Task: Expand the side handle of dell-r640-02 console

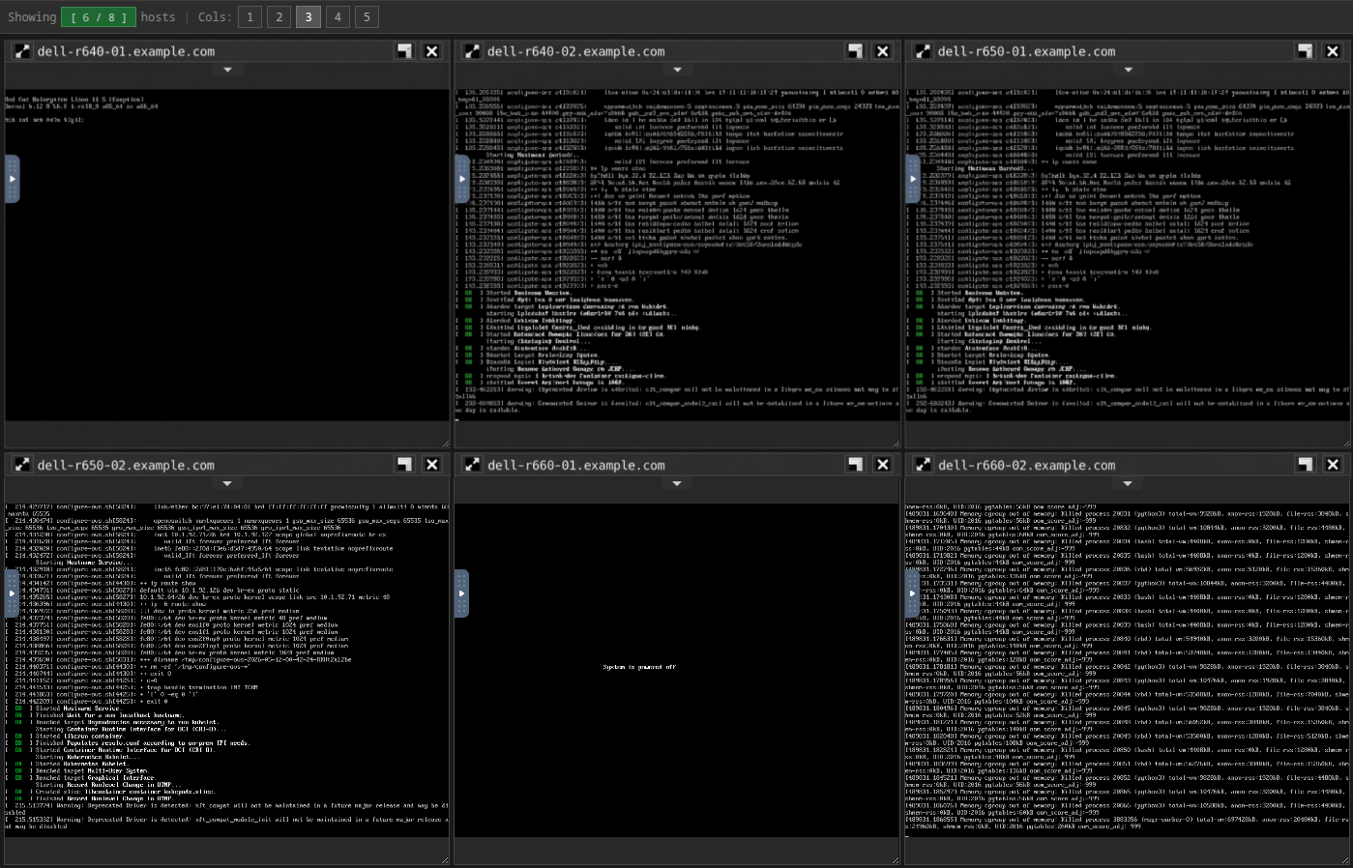Action: 462,179
